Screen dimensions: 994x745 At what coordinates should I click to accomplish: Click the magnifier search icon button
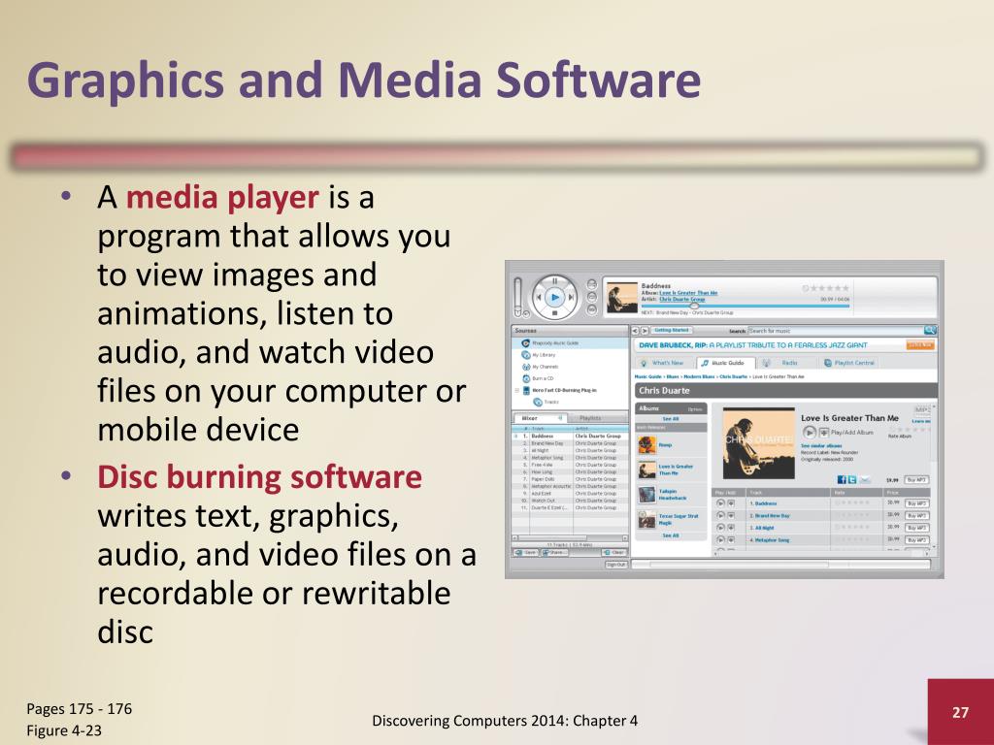(930, 330)
